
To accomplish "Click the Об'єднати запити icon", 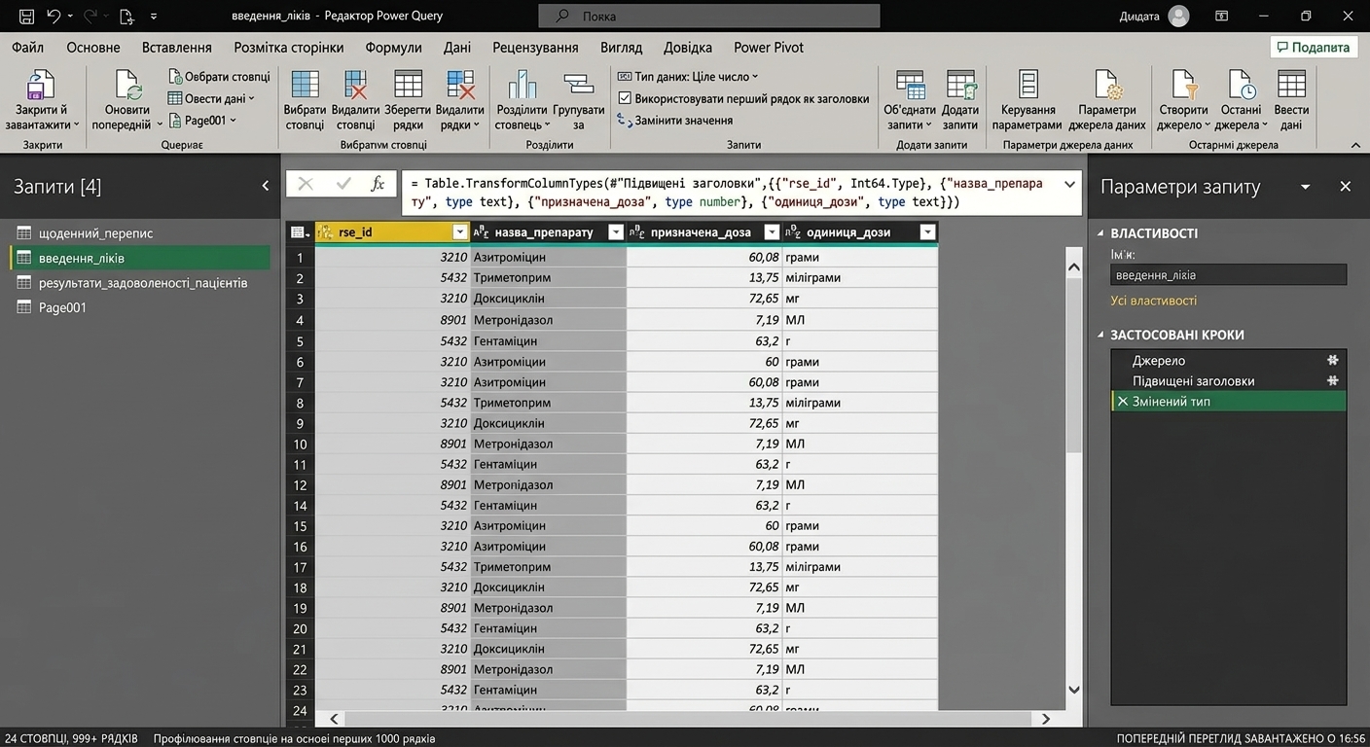I will [910, 85].
